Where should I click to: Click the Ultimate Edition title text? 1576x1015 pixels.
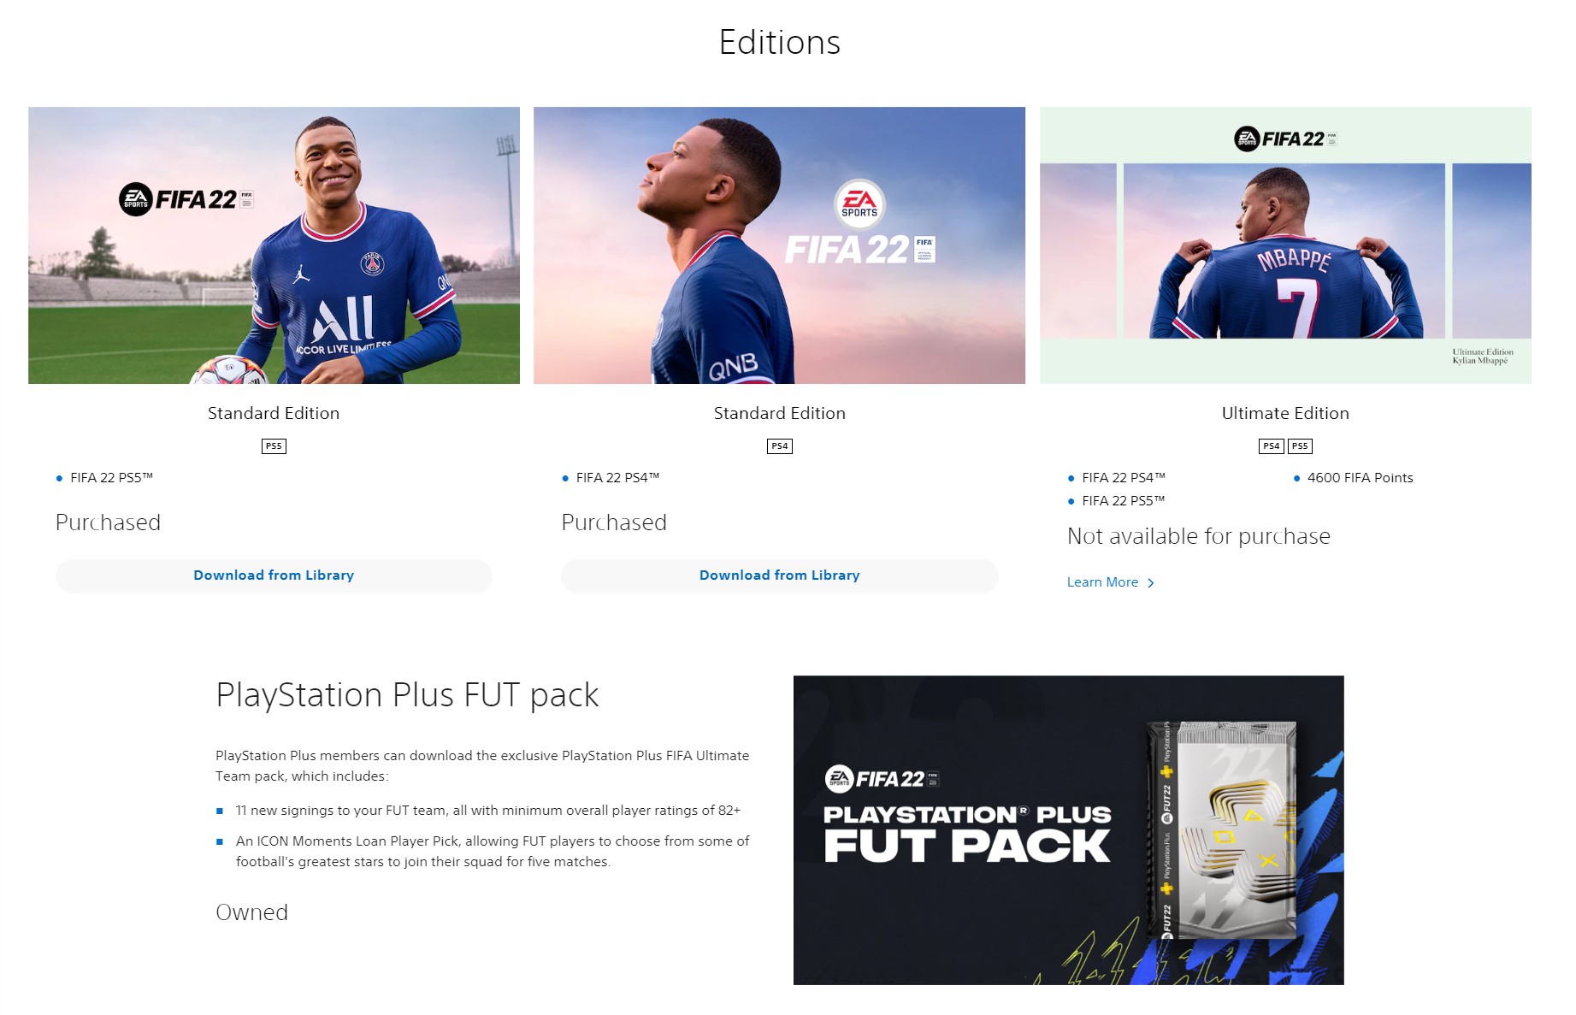click(x=1285, y=413)
